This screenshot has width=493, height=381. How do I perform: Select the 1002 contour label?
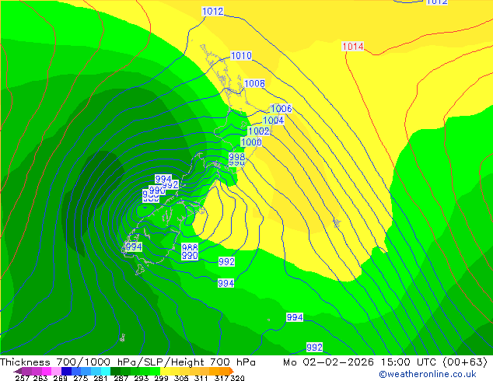[x=259, y=131]
